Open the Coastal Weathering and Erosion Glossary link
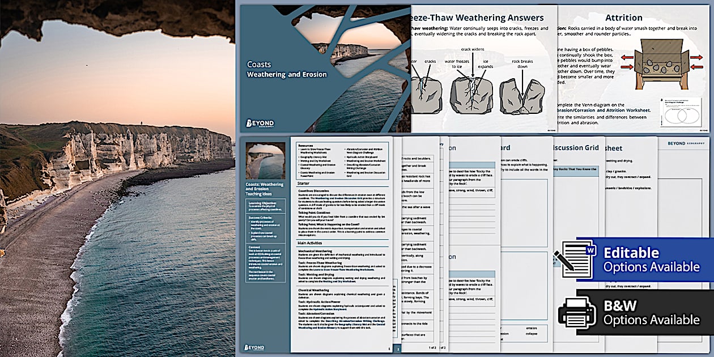 point(317,167)
